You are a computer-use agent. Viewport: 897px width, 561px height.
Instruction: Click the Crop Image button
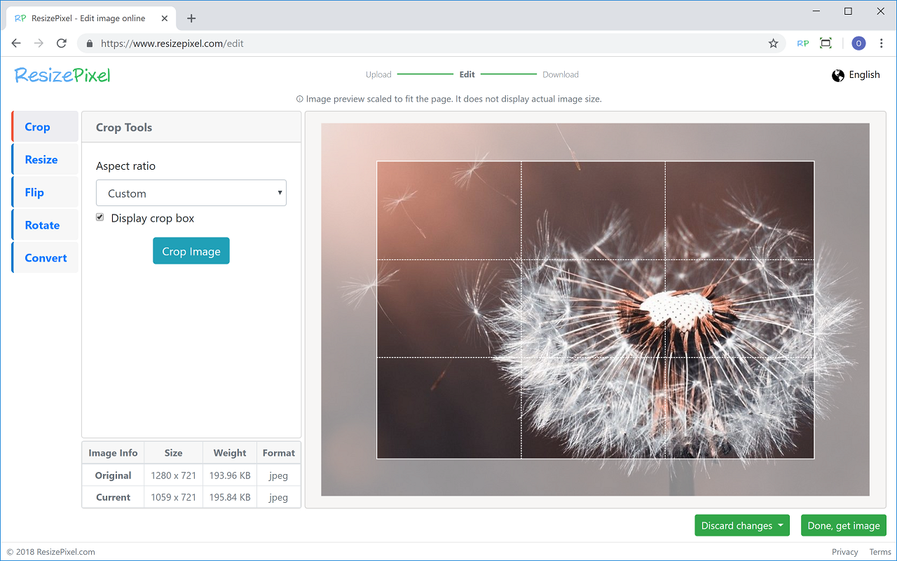pos(191,251)
